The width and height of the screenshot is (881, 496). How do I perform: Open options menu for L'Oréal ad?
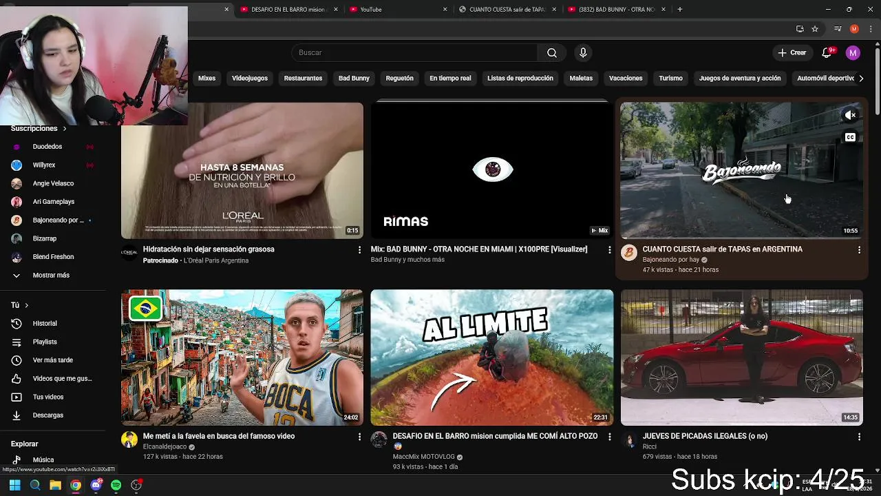point(359,249)
